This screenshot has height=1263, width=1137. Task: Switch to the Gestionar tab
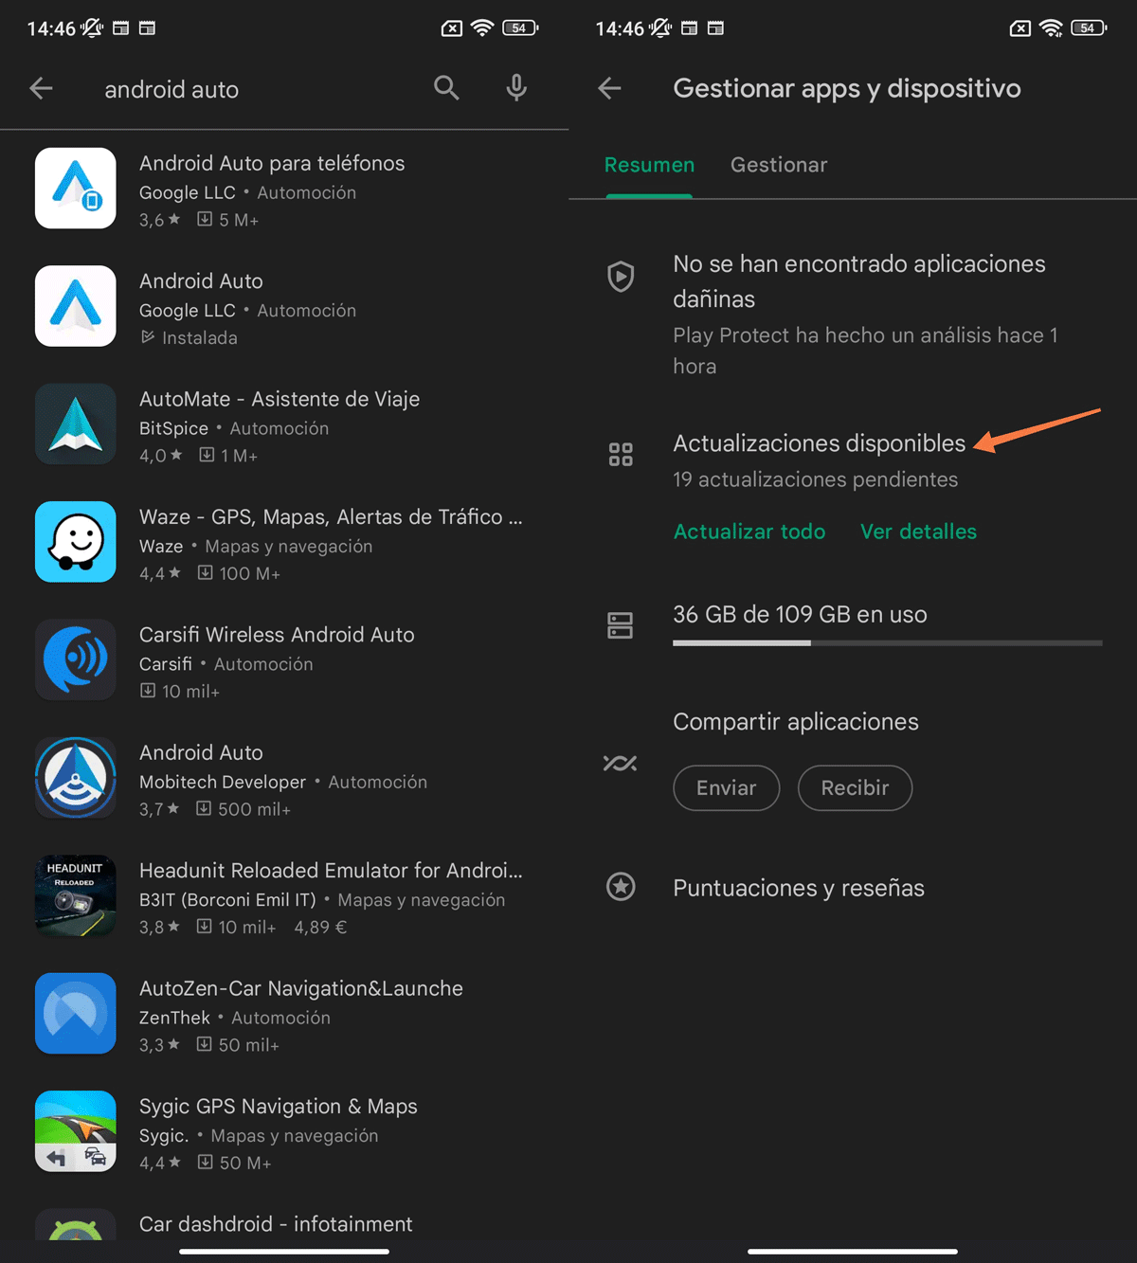(778, 165)
